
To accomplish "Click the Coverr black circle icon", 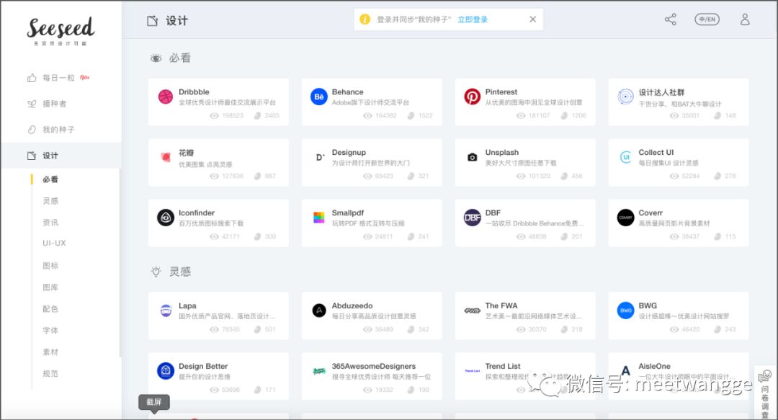I will click(625, 218).
